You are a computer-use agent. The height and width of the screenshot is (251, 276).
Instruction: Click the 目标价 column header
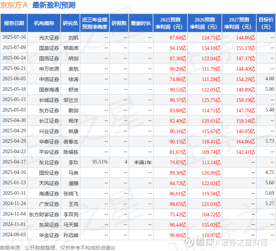pos(266,23)
